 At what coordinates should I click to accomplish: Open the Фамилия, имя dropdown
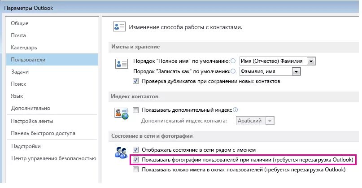tap(270, 71)
